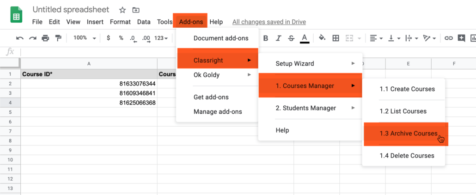The width and height of the screenshot is (476, 195).
Task: Open the Insert menu
Action: pos(95,22)
